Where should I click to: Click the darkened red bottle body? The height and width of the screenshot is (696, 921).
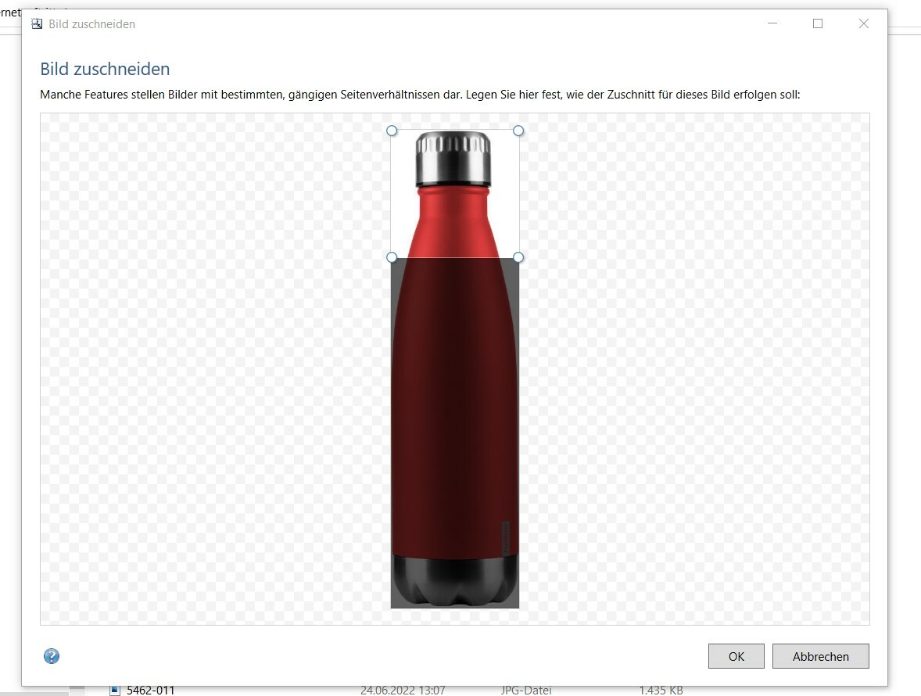tap(455, 405)
